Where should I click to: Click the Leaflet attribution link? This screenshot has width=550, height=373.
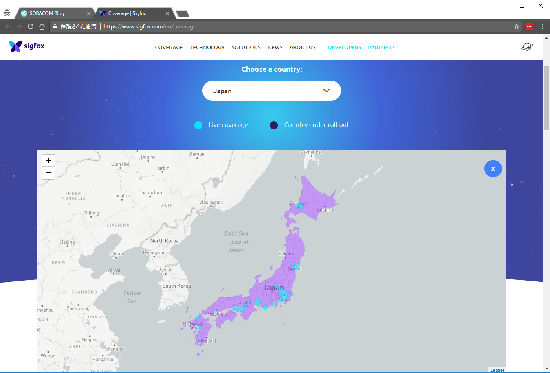(x=497, y=370)
